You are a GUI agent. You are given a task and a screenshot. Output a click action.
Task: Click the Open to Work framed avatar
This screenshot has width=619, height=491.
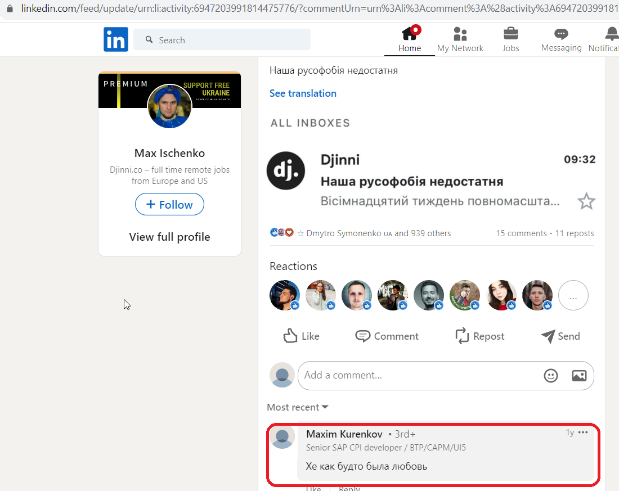click(x=465, y=295)
